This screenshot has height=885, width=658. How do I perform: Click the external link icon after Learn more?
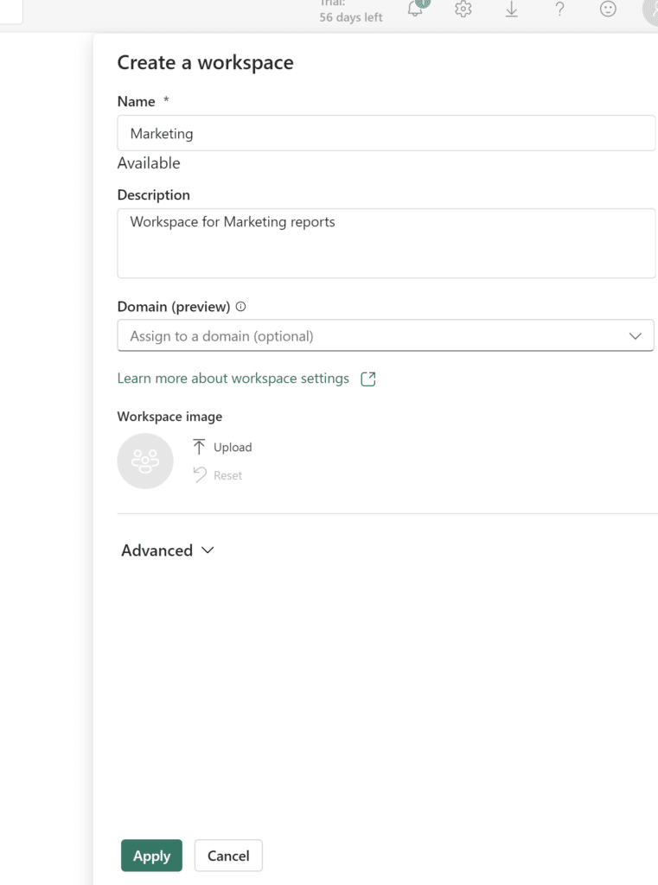[x=368, y=379]
